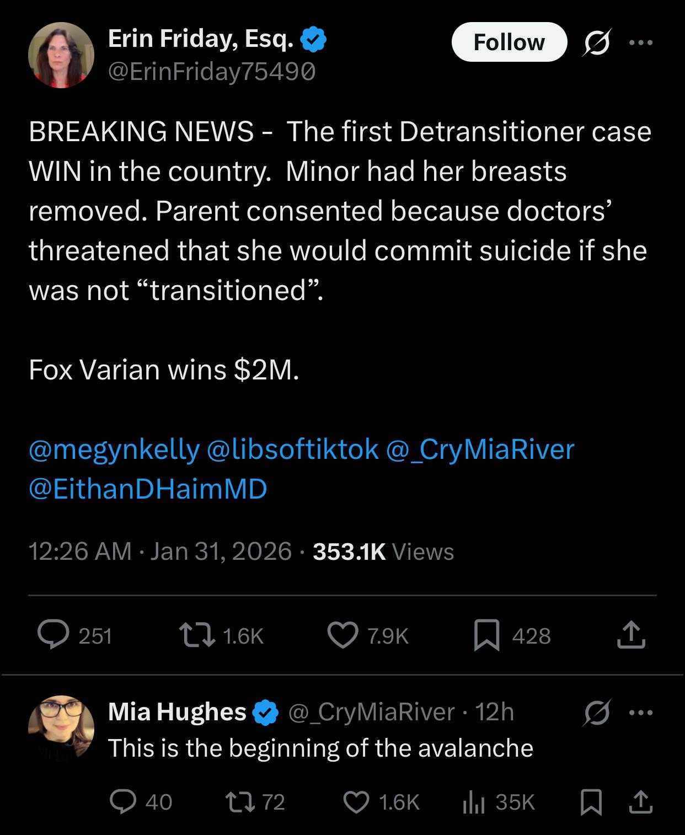Open Grok icon beside Follow button
This screenshot has width=685, height=835.
coord(596,42)
